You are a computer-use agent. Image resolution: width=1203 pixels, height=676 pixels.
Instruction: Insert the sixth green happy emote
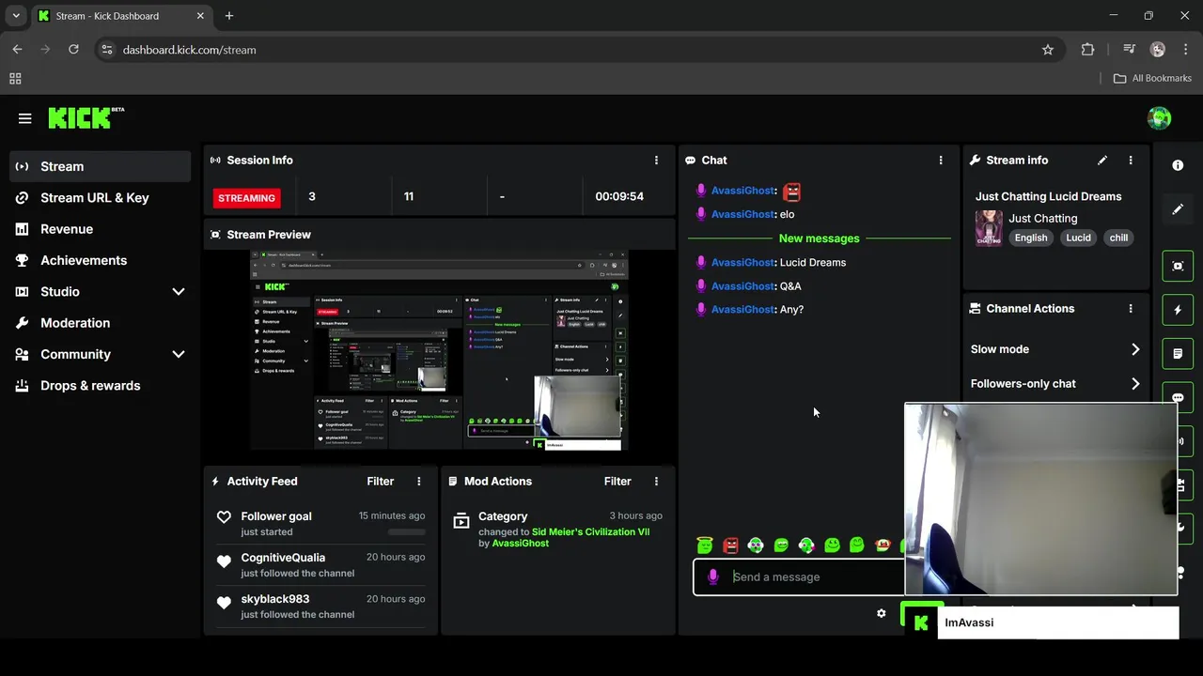832,545
